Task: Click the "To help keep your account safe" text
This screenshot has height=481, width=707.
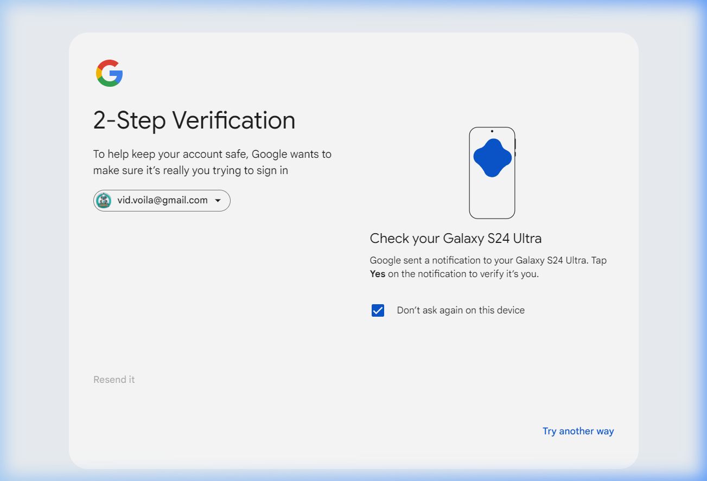Action: [x=212, y=154]
